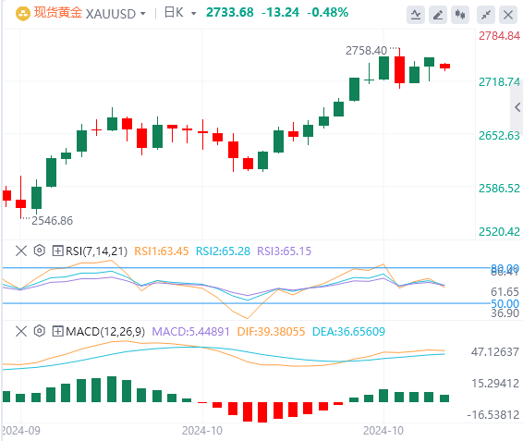Expand the RSI panel plus icon
523x441 pixels.
coord(57,251)
